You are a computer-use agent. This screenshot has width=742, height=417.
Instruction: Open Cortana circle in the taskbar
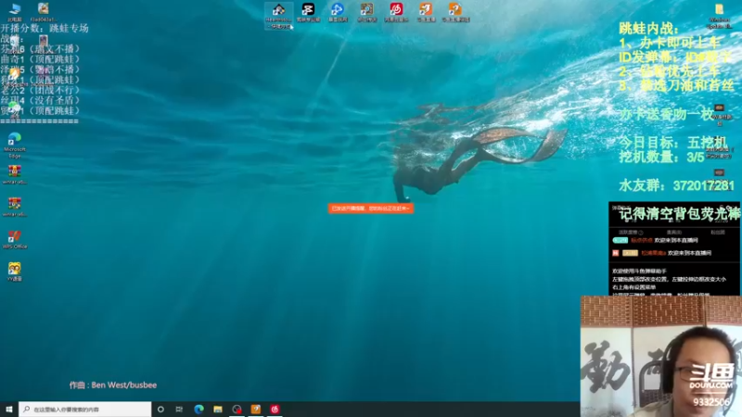(x=160, y=409)
